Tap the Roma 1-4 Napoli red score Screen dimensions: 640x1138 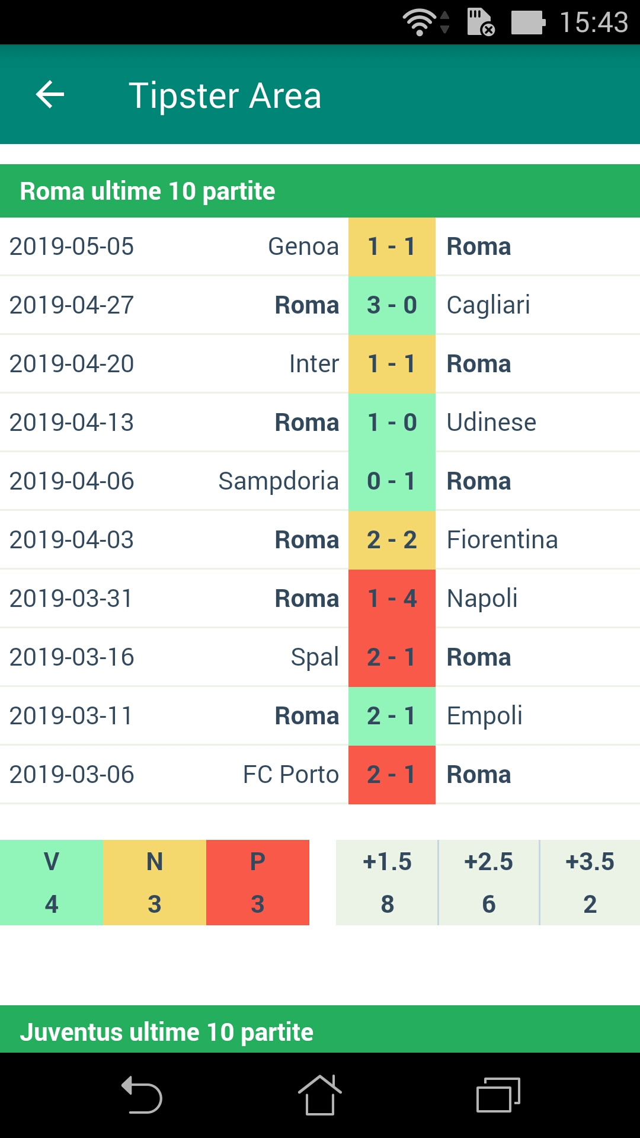tap(392, 599)
